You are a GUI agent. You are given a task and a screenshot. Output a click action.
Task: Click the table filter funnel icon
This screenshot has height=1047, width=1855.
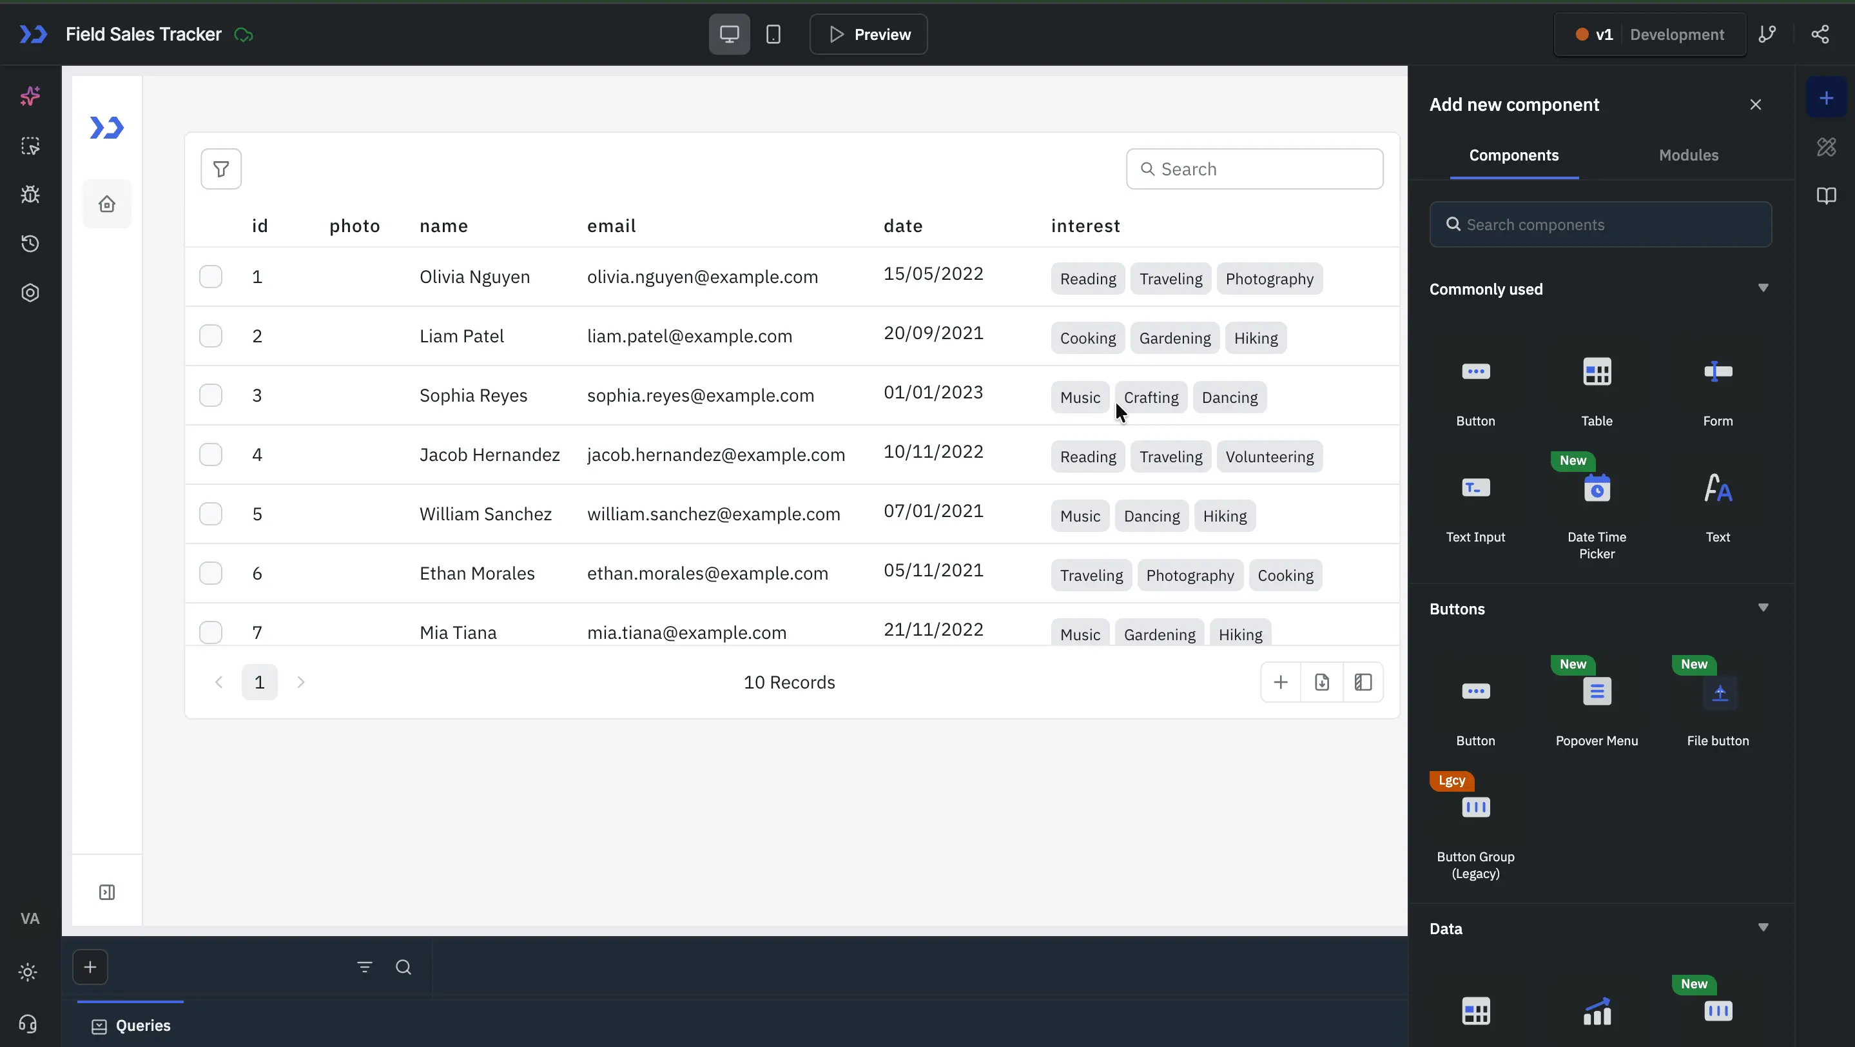221,169
